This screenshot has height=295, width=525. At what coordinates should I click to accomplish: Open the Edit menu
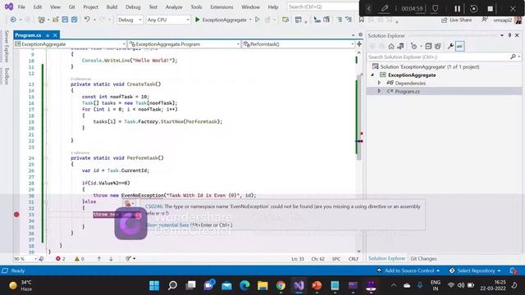38,7
